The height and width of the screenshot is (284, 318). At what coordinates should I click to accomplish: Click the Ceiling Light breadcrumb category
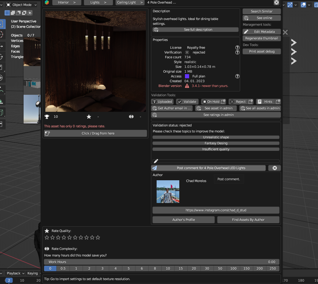point(129,2)
